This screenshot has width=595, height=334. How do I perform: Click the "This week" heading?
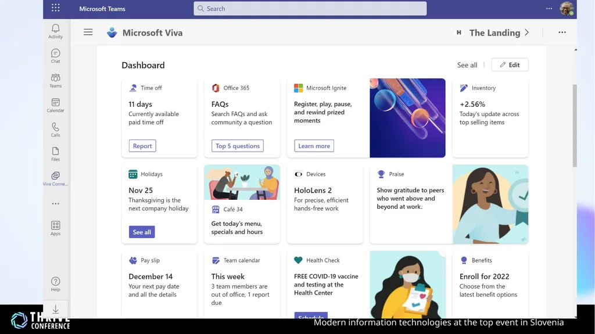coord(228,276)
